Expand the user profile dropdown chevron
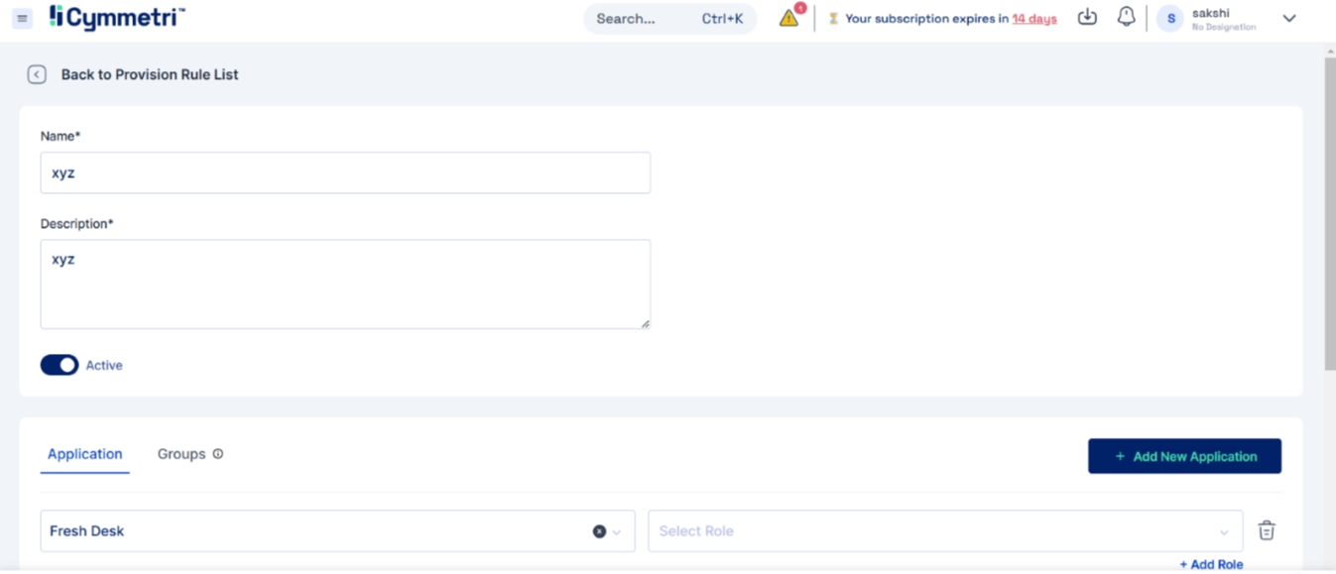1336x574 pixels. [x=1288, y=19]
